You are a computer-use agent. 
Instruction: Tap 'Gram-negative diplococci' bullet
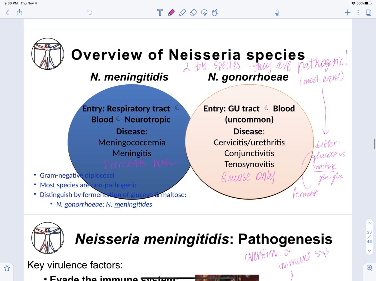[x=77, y=175]
